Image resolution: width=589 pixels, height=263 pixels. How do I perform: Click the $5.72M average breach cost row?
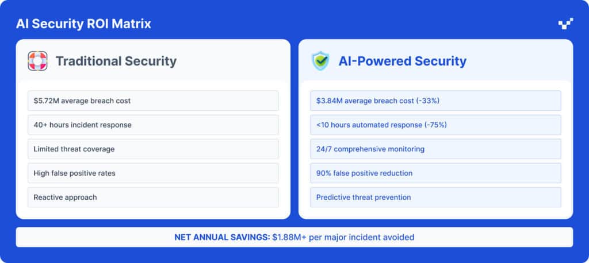coord(153,100)
